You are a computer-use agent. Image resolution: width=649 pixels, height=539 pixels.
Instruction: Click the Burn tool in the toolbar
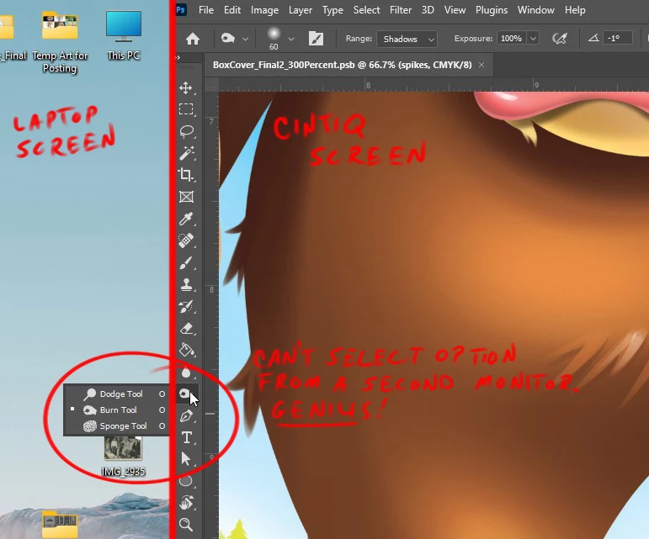pyautogui.click(x=186, y=394)
